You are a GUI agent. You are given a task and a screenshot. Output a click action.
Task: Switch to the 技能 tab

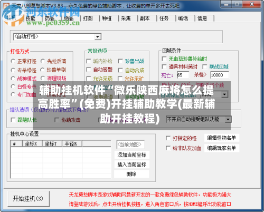31,18
